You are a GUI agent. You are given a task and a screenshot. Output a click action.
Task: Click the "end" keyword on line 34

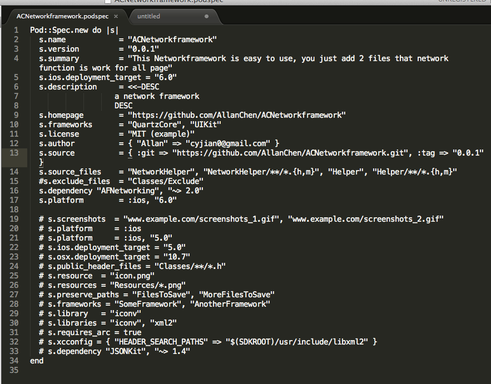tap(37, 361)
